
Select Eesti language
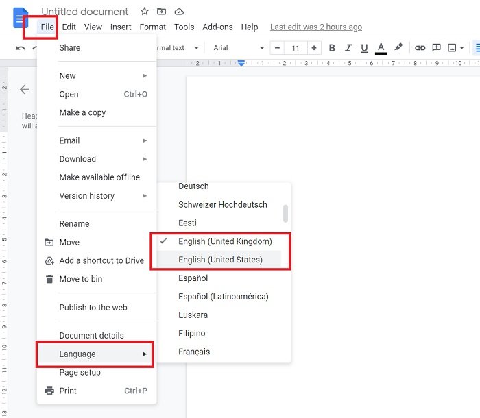(x=219, y=223)
